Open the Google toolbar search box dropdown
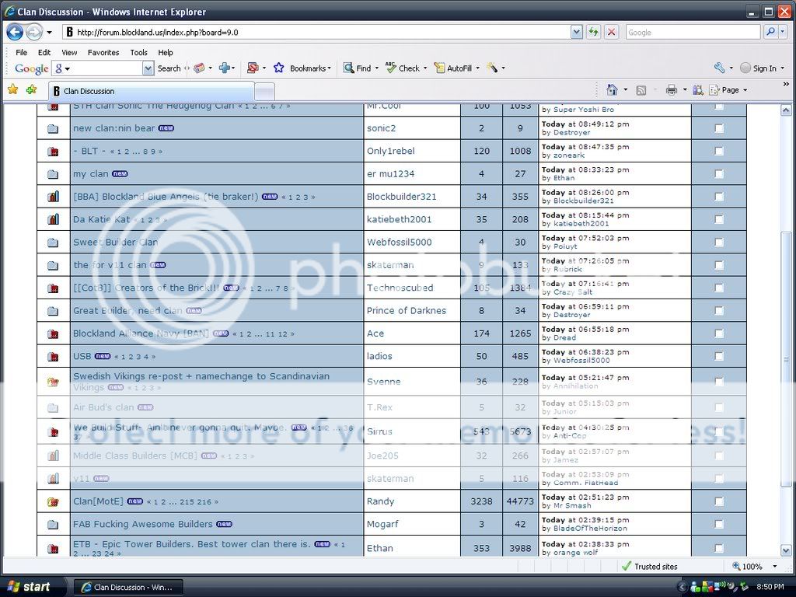This screenshot has height=597, width=796. tap(148, 68)
